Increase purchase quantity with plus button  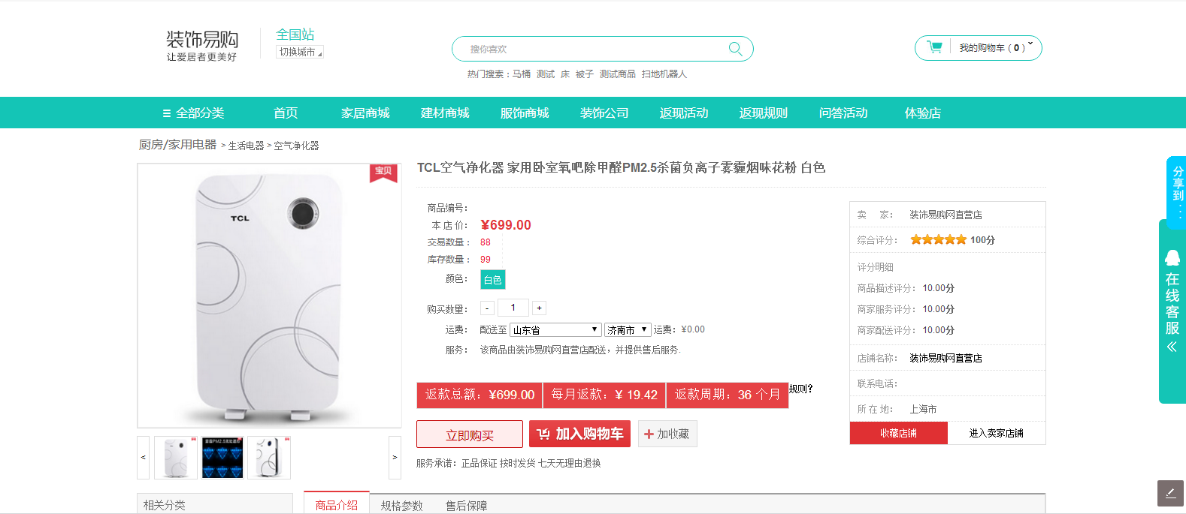click(539, 308)
